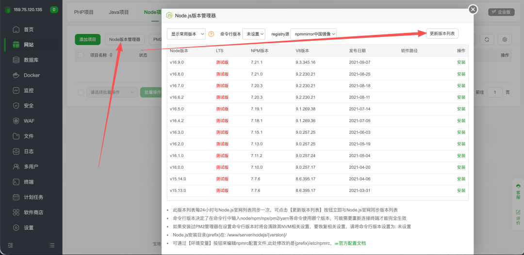This screenshot has width=524, height=255.
Task: Click the 批量操作 button
Action: point(151,92)
